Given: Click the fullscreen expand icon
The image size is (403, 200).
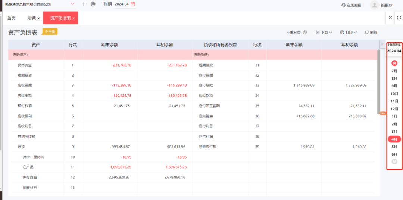Looking at the screenshot, I should pyautogui.click(x=399, y=18).
